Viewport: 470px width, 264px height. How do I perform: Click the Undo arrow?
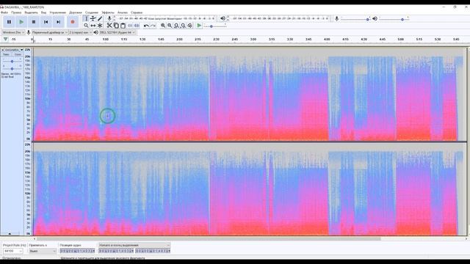146,26
